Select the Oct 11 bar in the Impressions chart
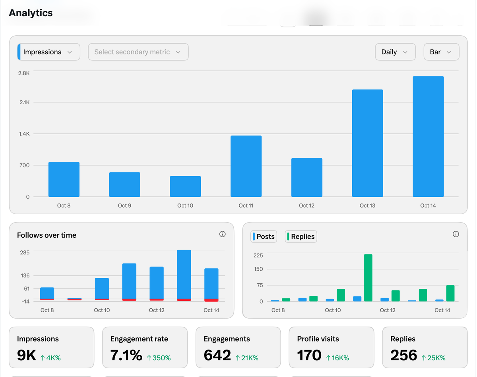Viewport: 477px width, 377px height. click(246, 166)
